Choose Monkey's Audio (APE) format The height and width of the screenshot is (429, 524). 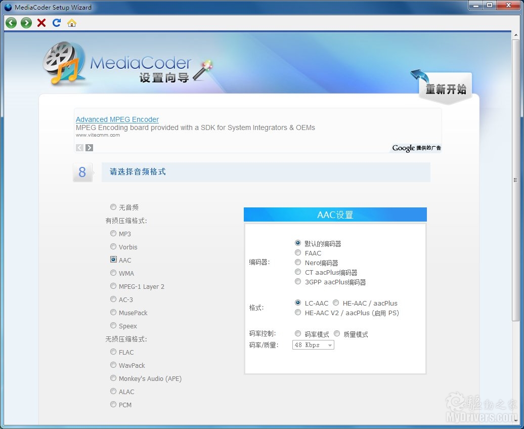[113, 378]
